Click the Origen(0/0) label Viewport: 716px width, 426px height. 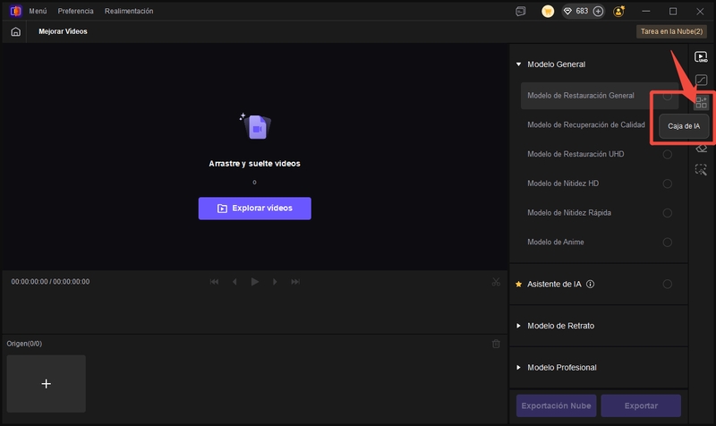pos(24,344)
